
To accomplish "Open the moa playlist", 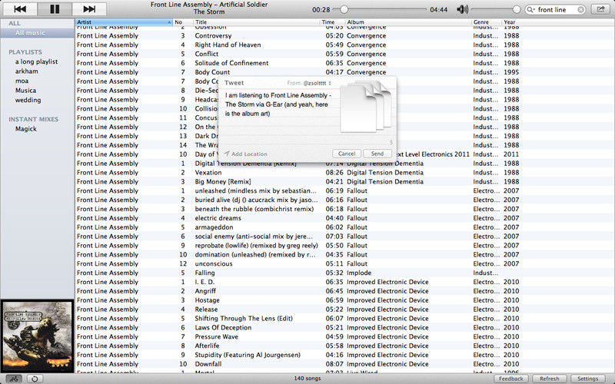I will (22, 81).
